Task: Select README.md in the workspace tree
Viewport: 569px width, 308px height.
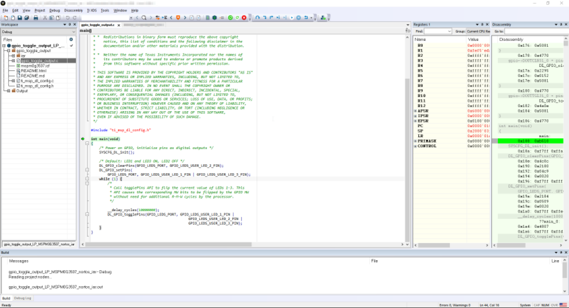Action: pos(32,76)
